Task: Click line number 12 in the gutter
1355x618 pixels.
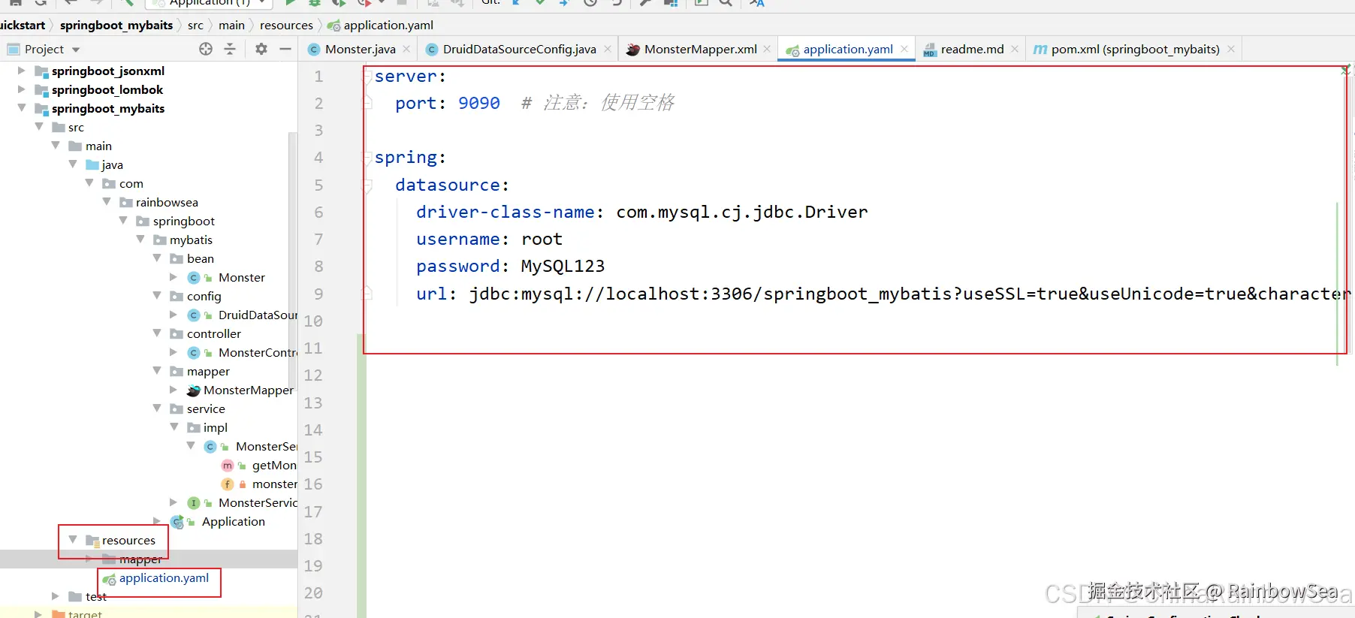Action: point(313,375)
